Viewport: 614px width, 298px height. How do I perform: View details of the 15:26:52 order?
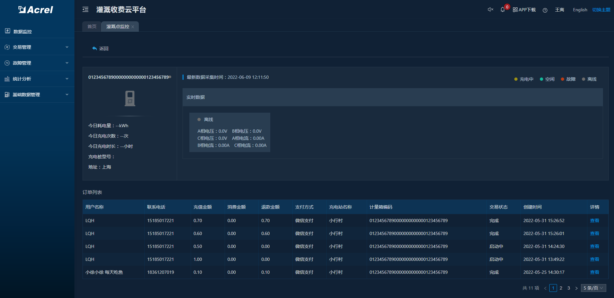pos(594,221)
